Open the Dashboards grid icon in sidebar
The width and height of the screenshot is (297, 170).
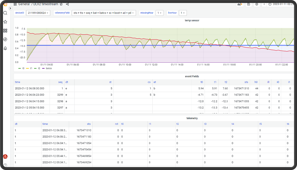point(5,31)
